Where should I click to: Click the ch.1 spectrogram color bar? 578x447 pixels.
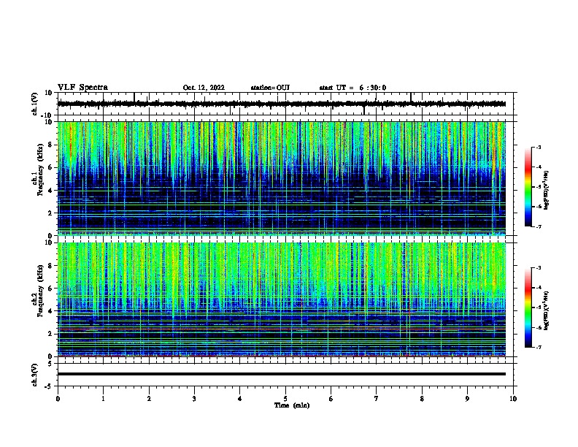coord(528,187)
